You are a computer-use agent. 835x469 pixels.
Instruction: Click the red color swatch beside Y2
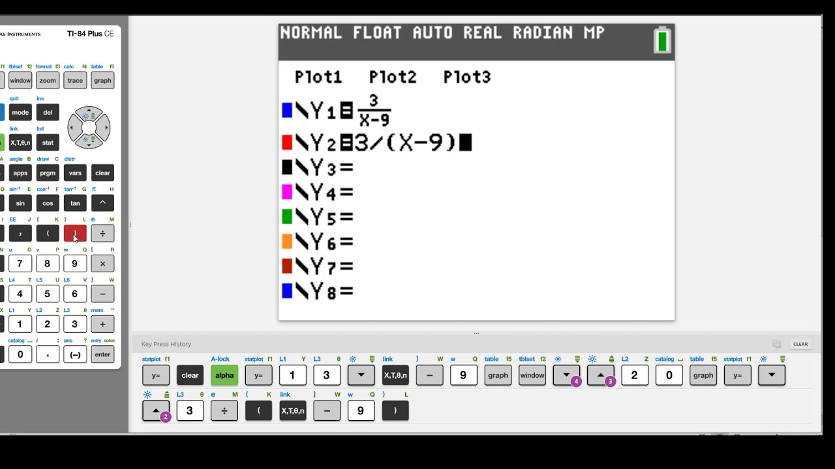pyautogui.click(x=286, y=143)
